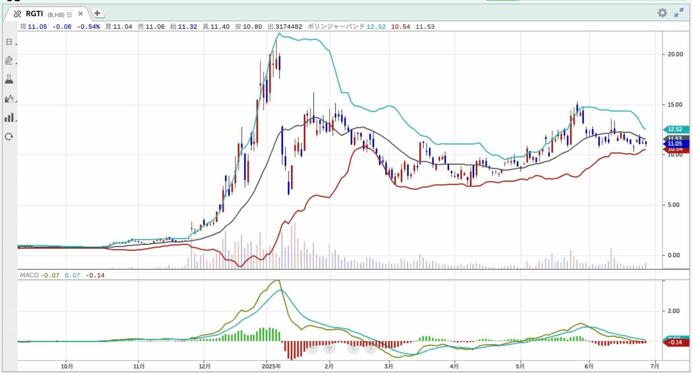Click the 10月 date label
Screen dimensions: 692x373
pos(67,365)
